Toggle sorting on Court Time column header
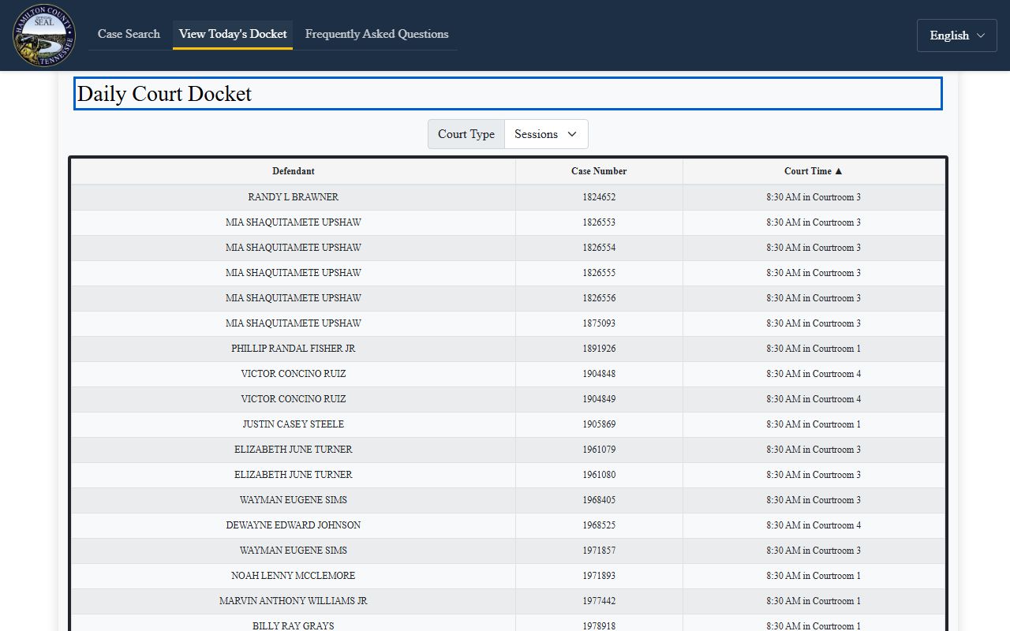Viewport: 1010px width, 631px height. coord(814,171)
